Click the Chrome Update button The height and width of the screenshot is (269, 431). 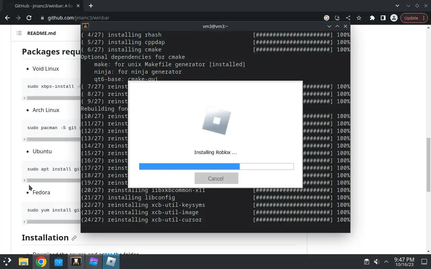pyautogui.click(x=414, y=18)
